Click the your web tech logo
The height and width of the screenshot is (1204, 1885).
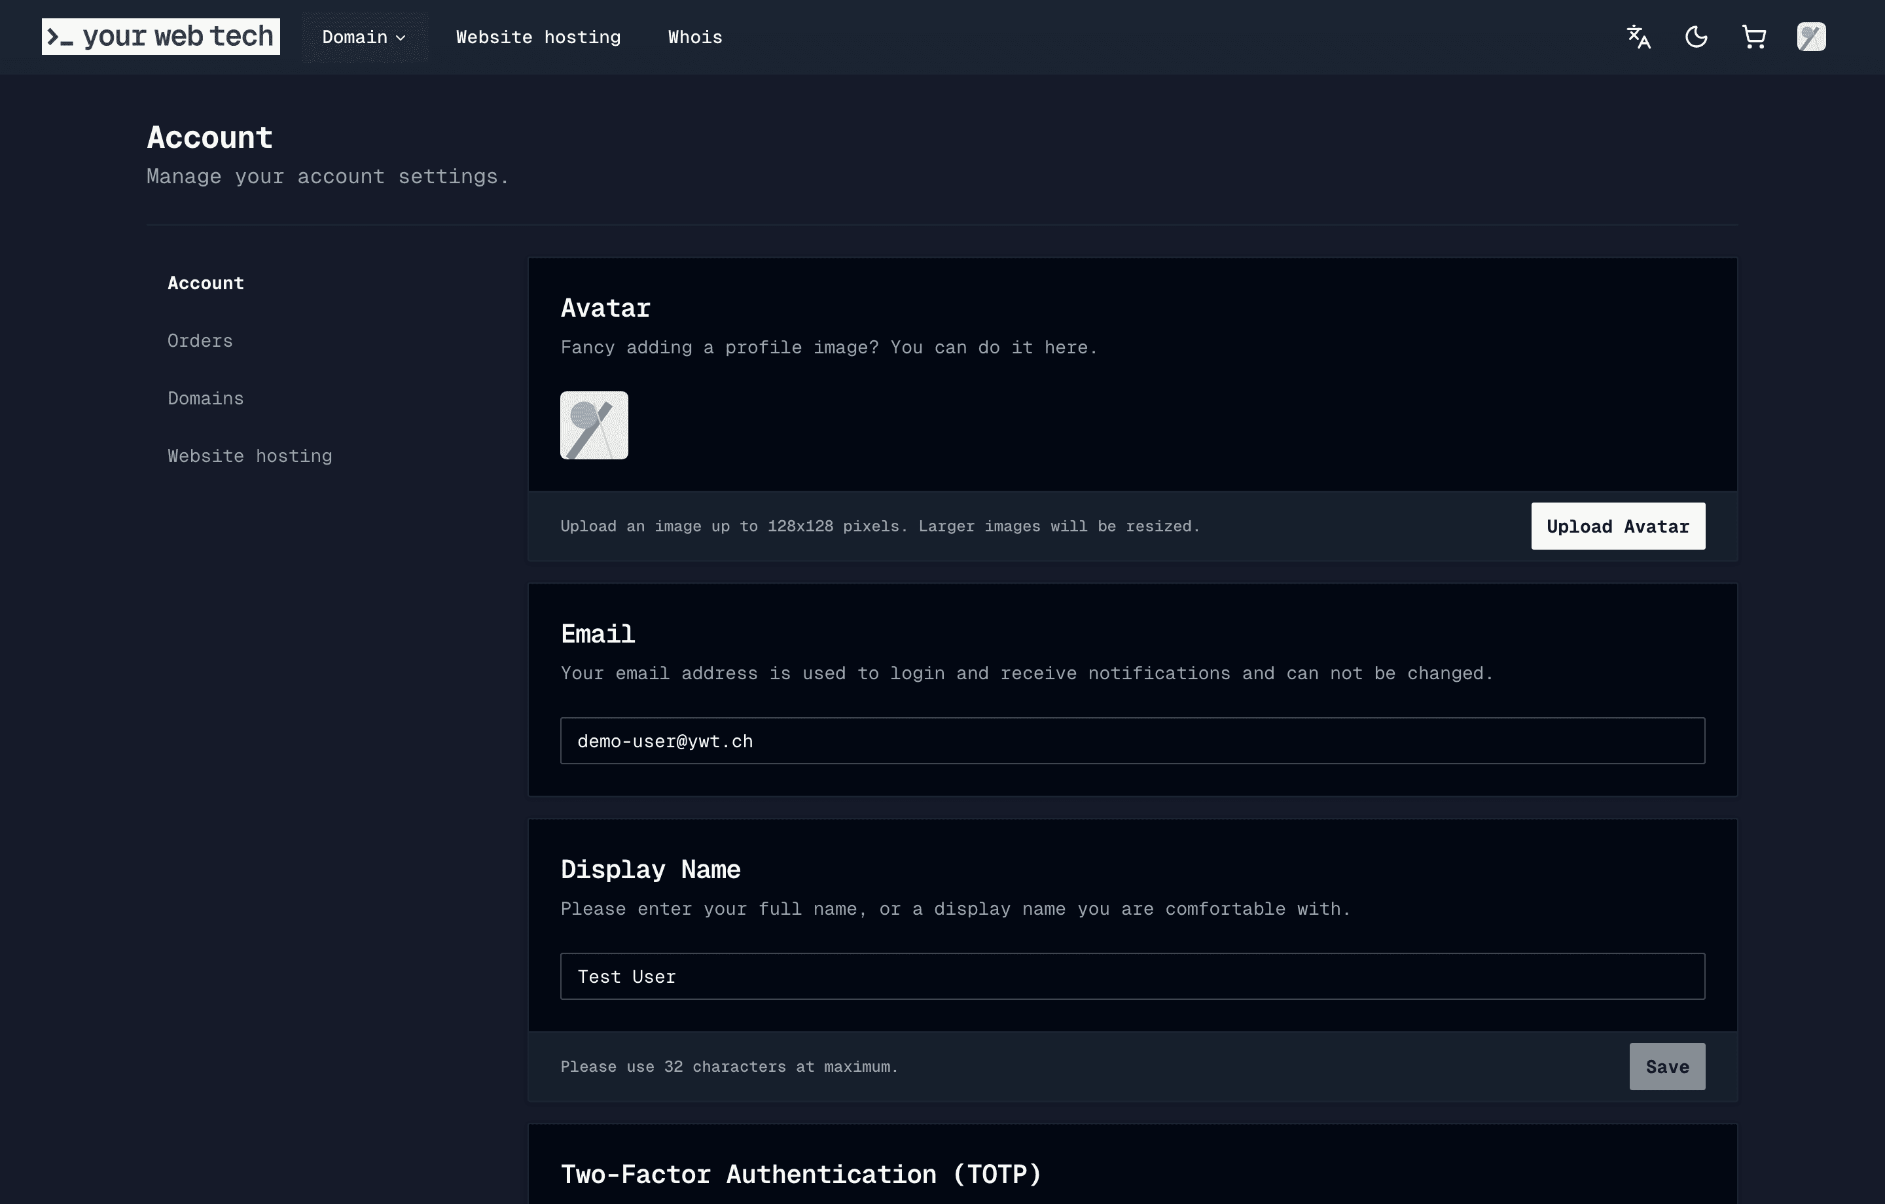160,37
